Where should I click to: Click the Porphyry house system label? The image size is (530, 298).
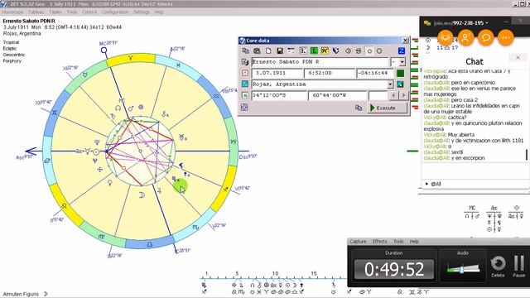[x=12, y=60]
